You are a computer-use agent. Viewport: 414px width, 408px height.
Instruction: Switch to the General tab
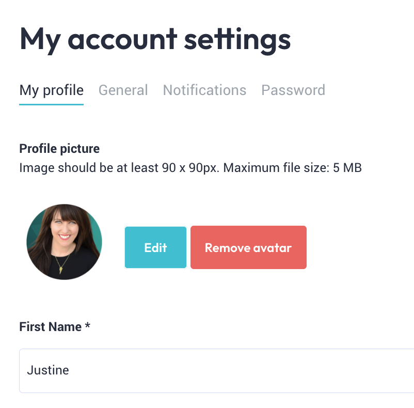[x=123, y=90]
